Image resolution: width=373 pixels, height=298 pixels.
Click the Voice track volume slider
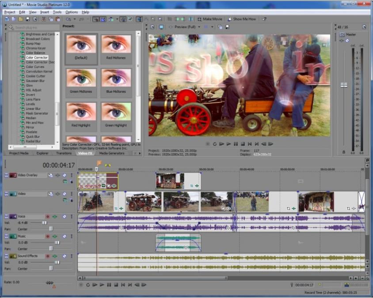click(44, 223)
